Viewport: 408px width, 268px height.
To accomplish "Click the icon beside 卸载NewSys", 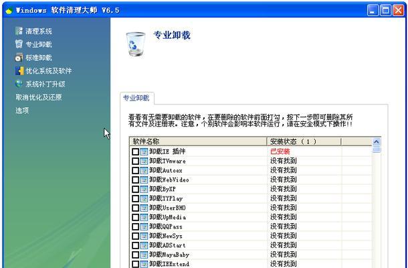I will (x=144, y=237).
